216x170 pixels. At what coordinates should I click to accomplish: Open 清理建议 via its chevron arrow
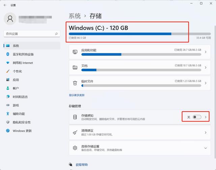(206, 132)
